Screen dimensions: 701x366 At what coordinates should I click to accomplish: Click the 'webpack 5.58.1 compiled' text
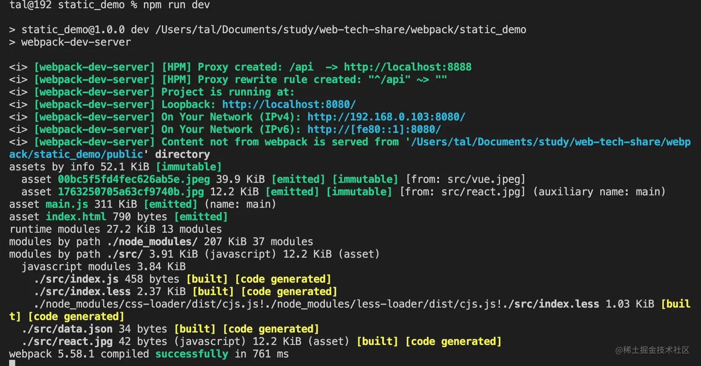point(79,354)
